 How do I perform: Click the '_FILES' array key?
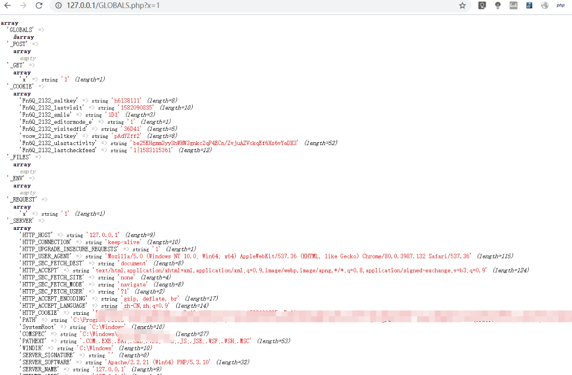coord(19,157)
